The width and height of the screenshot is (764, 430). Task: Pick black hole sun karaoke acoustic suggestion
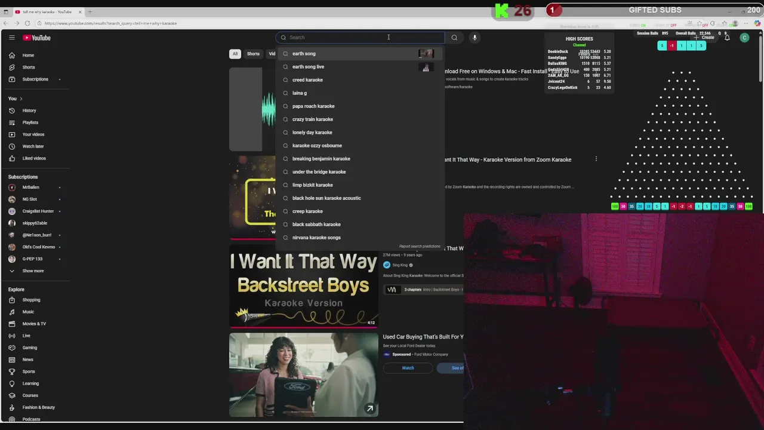[x=360, y=198]
